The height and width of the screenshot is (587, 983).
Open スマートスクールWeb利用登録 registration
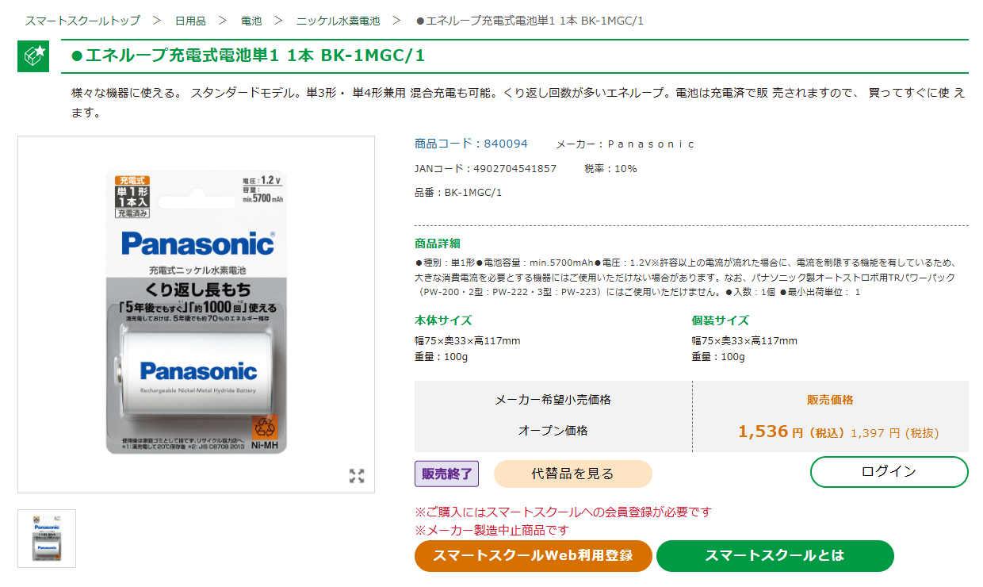click(533, 555)
